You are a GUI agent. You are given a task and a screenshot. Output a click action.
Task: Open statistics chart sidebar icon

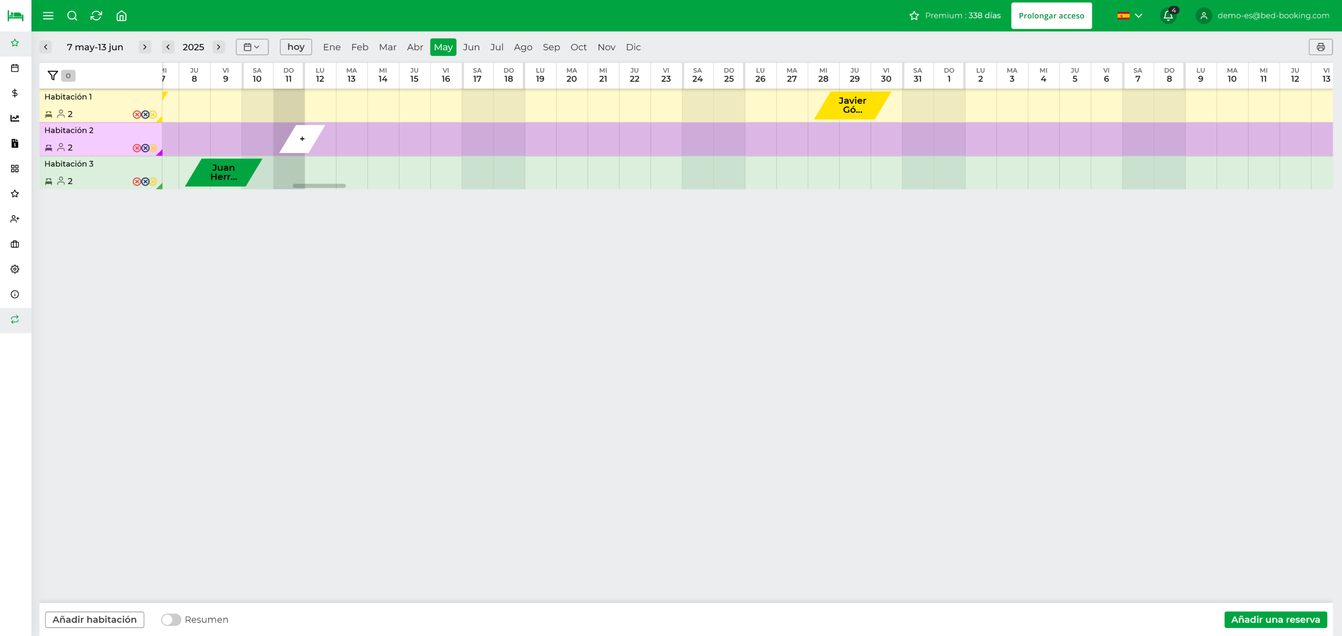point(15,118)
